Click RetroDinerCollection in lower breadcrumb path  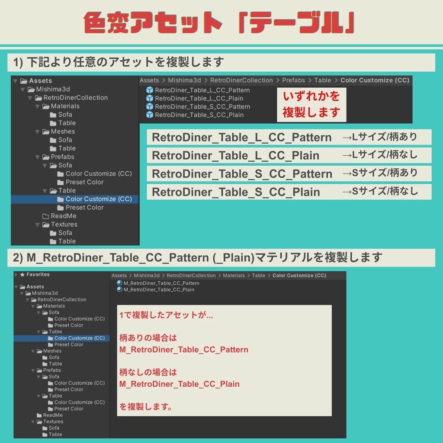point(191,276)
